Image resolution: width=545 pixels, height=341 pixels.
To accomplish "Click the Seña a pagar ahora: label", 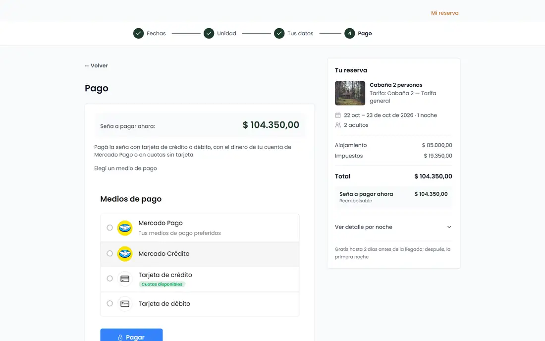I will (x=127, y=126).
